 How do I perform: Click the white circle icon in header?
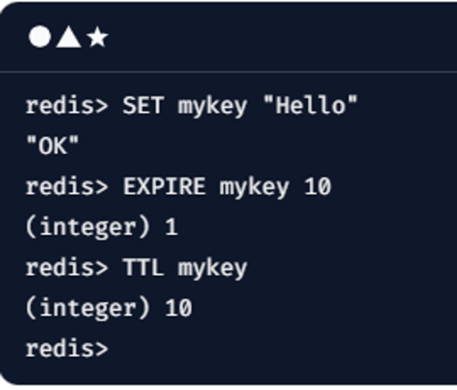coord(39,37)
